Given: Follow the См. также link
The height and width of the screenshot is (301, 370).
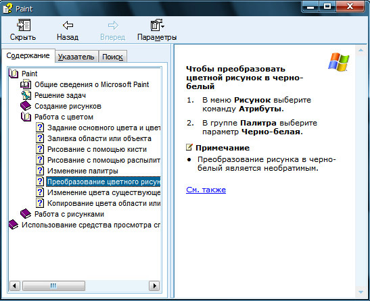Looking at the screenshot, I should pos(206,190).
